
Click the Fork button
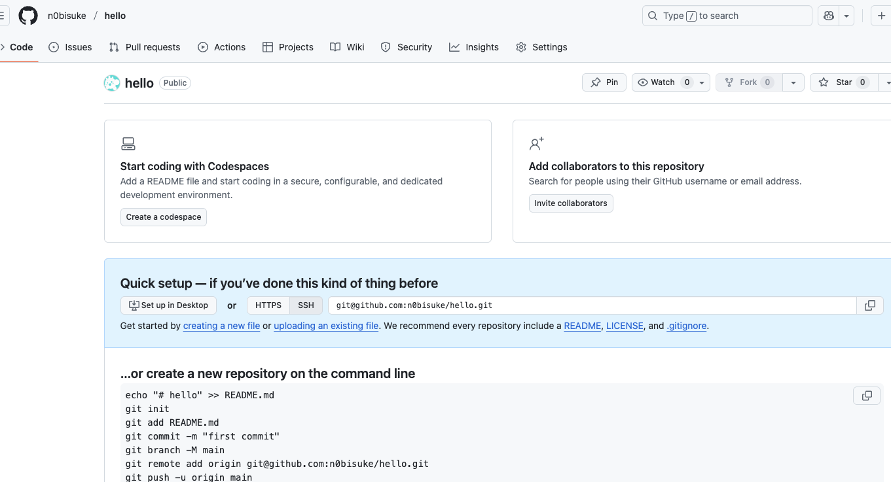coord(748,82)
